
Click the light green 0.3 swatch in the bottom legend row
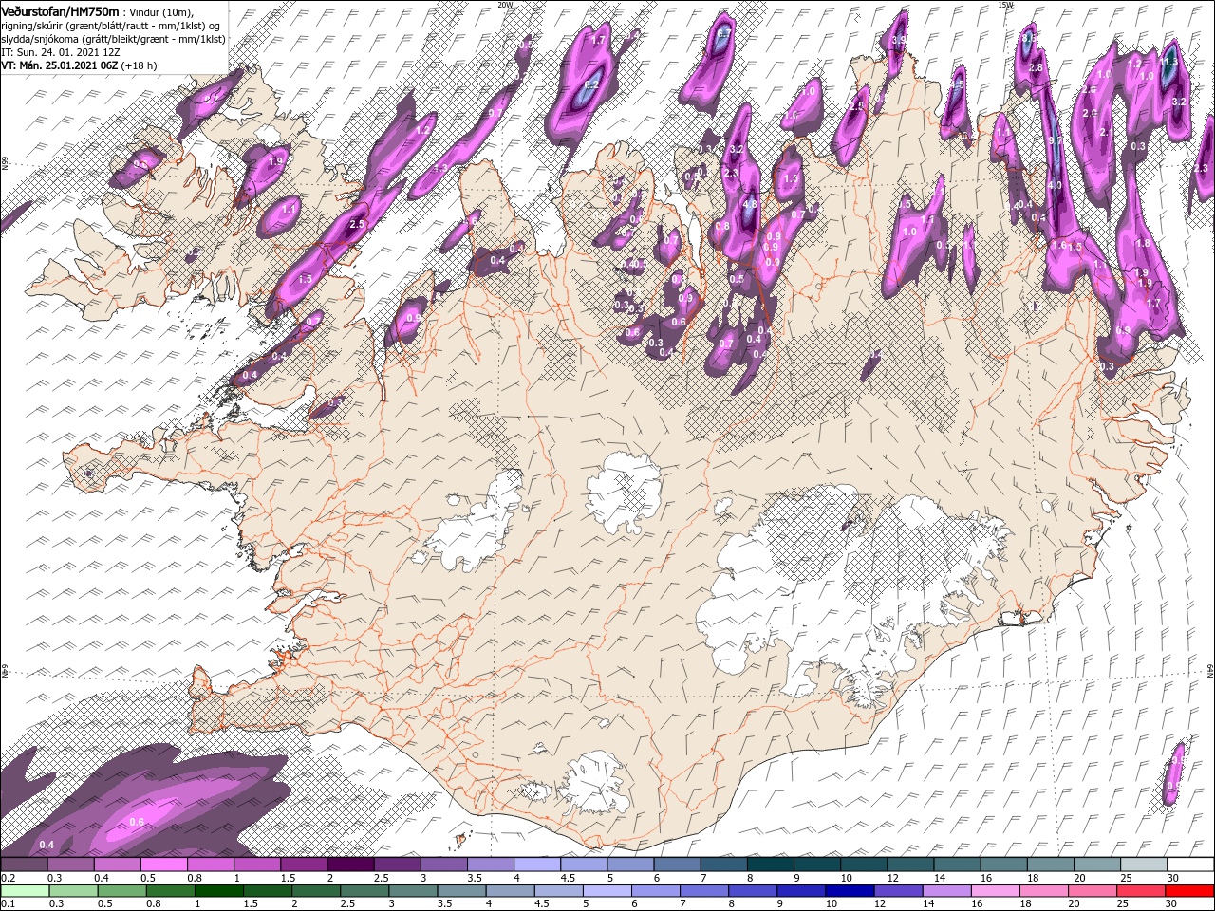[74, 890]
